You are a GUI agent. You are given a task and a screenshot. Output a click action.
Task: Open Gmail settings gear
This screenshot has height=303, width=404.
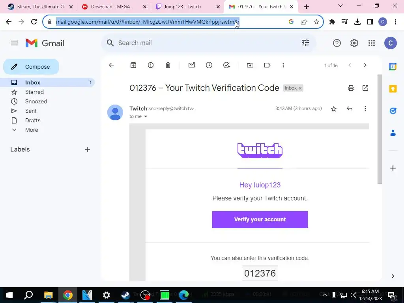coord(354,43)
